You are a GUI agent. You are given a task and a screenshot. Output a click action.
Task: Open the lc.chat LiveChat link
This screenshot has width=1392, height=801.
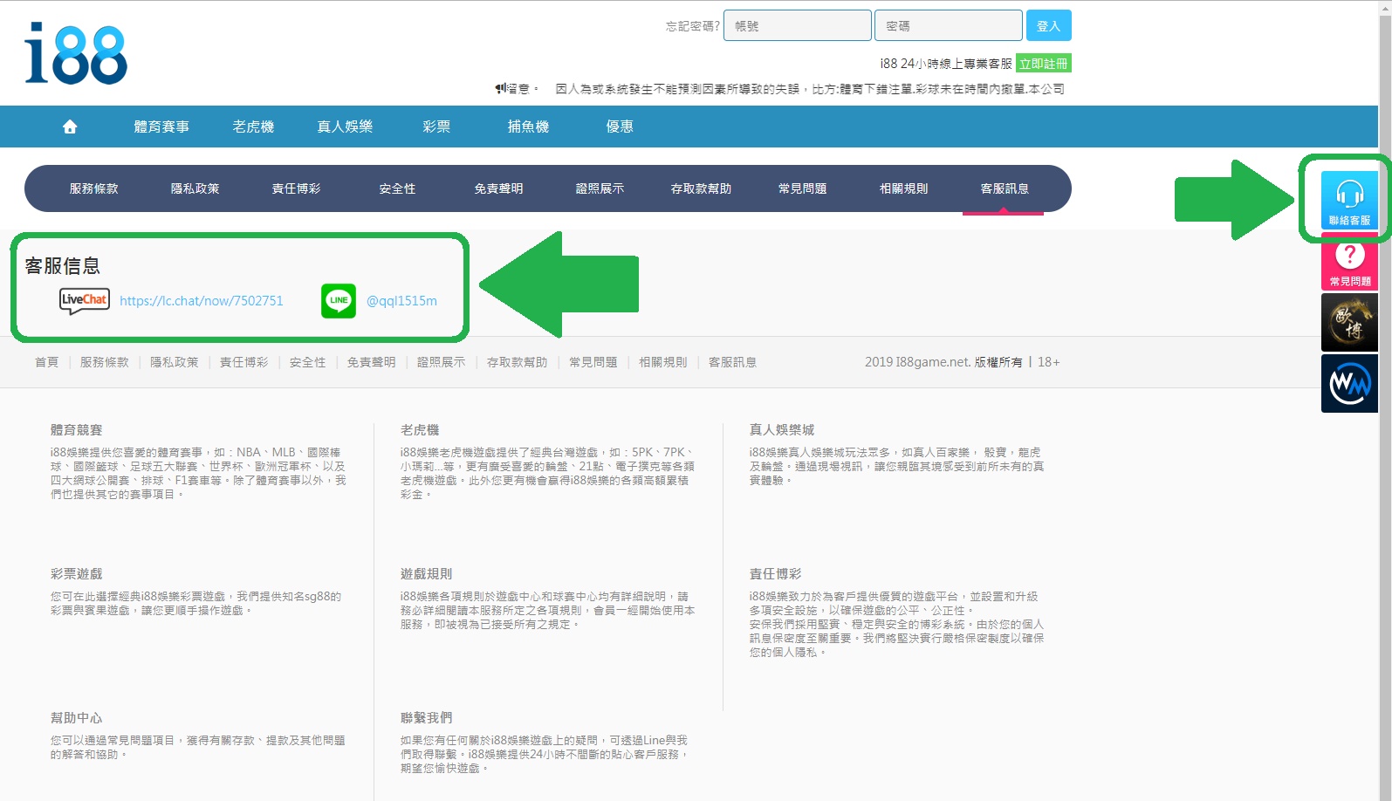202,301
